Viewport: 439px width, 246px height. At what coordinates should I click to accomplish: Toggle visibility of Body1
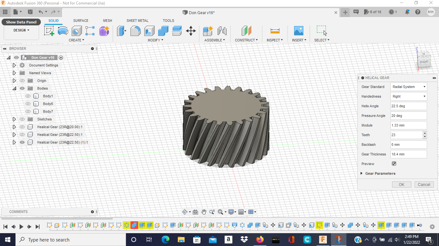point(28,96)
